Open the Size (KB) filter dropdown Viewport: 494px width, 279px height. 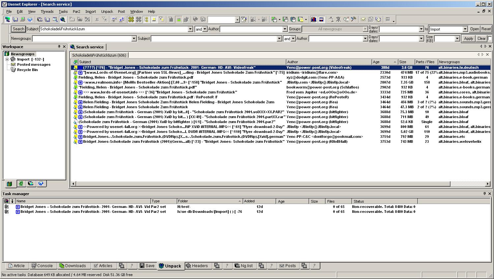pos(457,38)
